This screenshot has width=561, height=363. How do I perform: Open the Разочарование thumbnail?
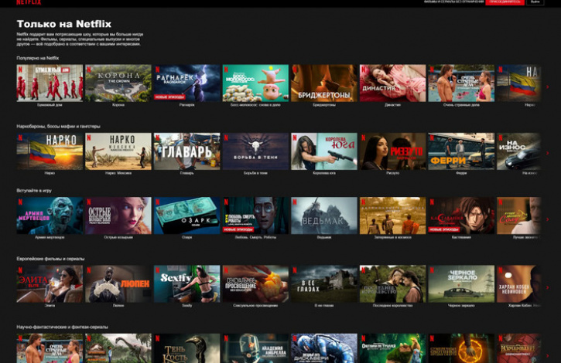point(518,348)
